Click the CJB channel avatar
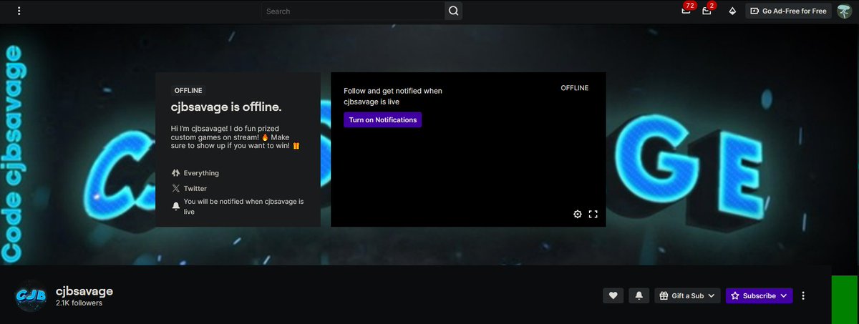The width and height of the screenshot is (859, 324). coord(31,295)
